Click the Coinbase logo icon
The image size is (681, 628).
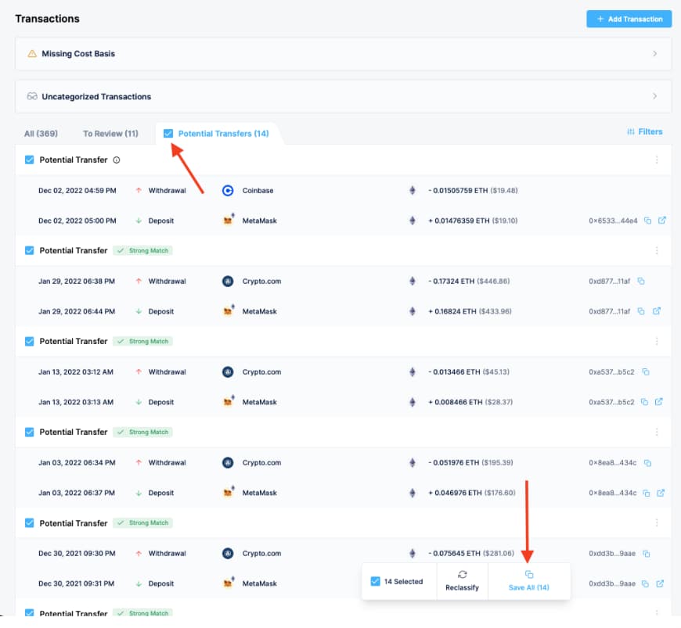(x=228, y=191)
